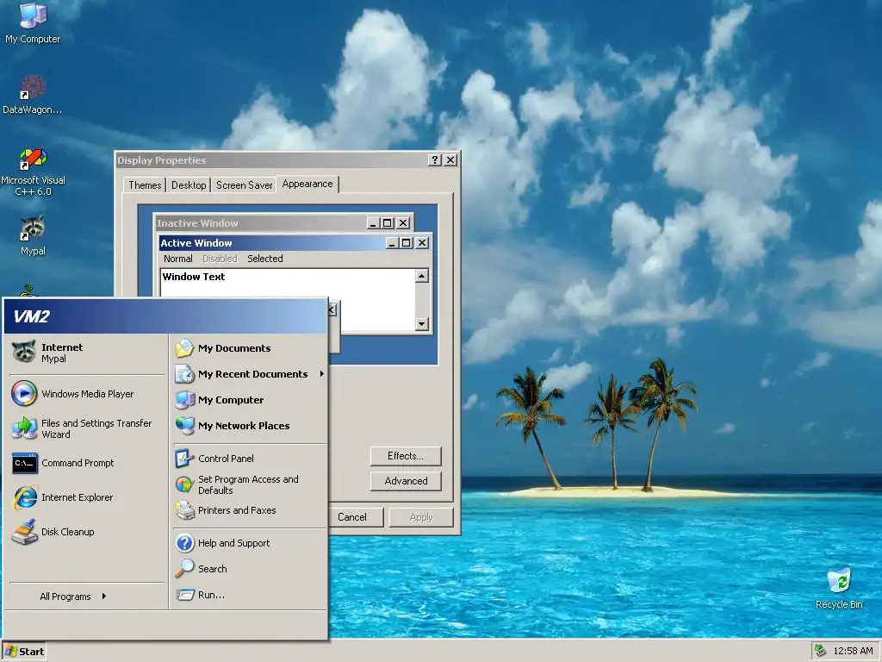The image size is (882, 662).
Task: Open Mypal desktop shortcut icon
Action: pyautogui.click(x=33, y=235)
